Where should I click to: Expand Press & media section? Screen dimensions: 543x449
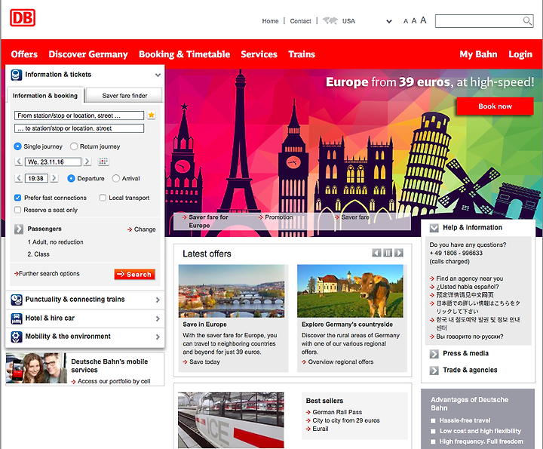pos(465,353)
